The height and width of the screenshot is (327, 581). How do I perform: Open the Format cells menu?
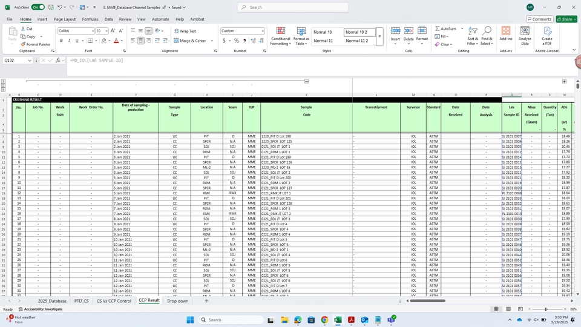point(422,36)
